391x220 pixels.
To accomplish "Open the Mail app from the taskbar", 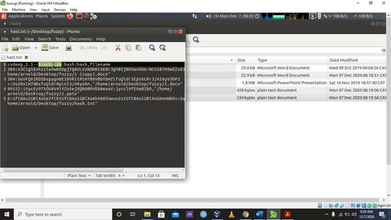I will click(175, 215).
